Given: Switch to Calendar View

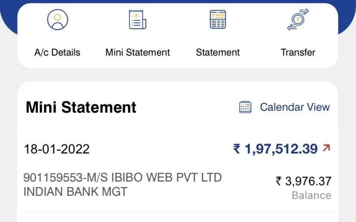Looking at the screenshot, I should 294,107.
